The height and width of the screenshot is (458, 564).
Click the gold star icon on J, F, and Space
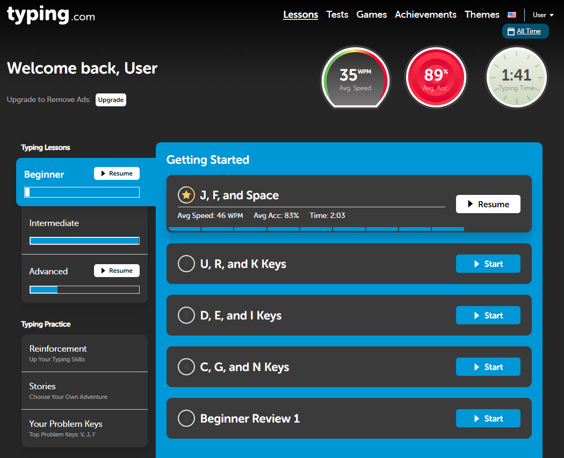[186, 195]
